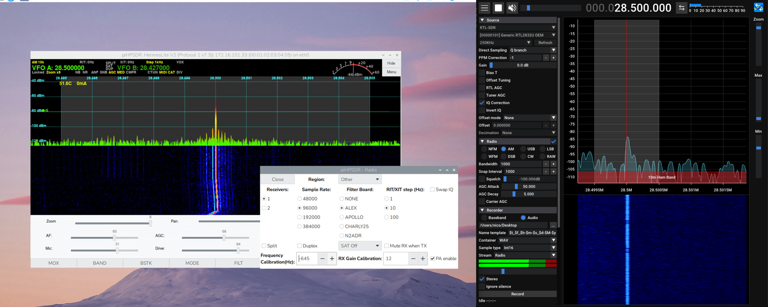Image resolution: width=768 pixels, height=307 pixels.
Task: Mute audio with the speaker icon
Action: pos(512,8)
